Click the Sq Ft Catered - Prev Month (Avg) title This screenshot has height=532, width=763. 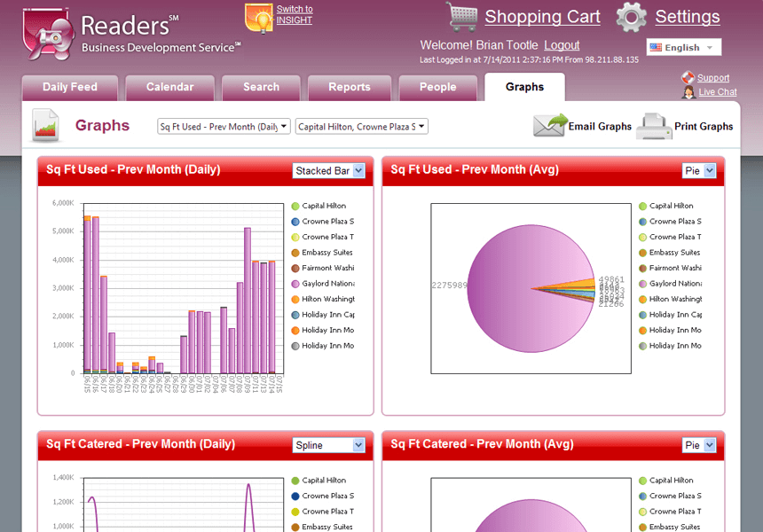tap(482, 444)
